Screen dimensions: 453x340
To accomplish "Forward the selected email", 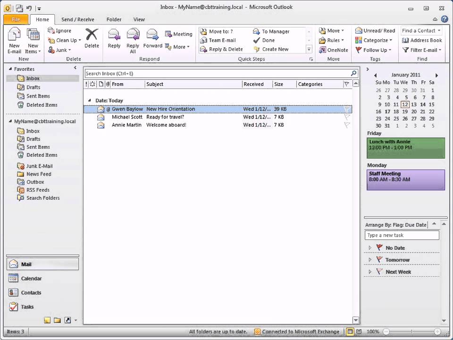I will 152,38.
